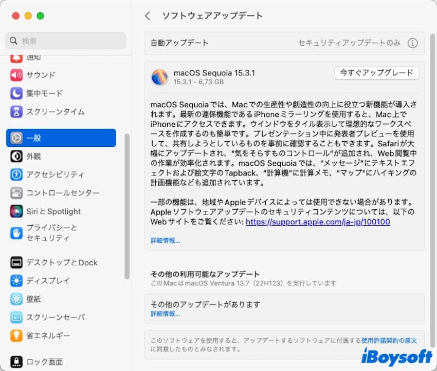Click the search magnifier icon
Viewport: 437px width, 371px height.
13,41
